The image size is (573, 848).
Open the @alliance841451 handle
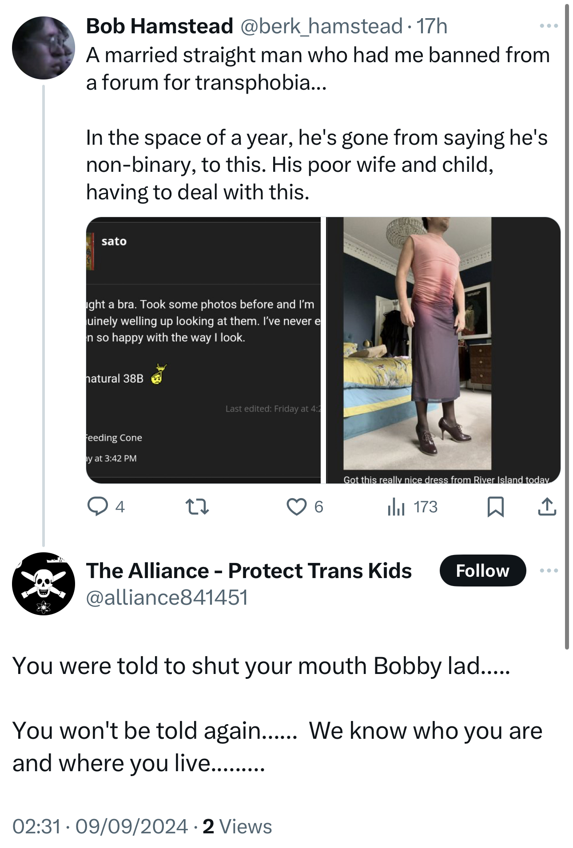167,598
